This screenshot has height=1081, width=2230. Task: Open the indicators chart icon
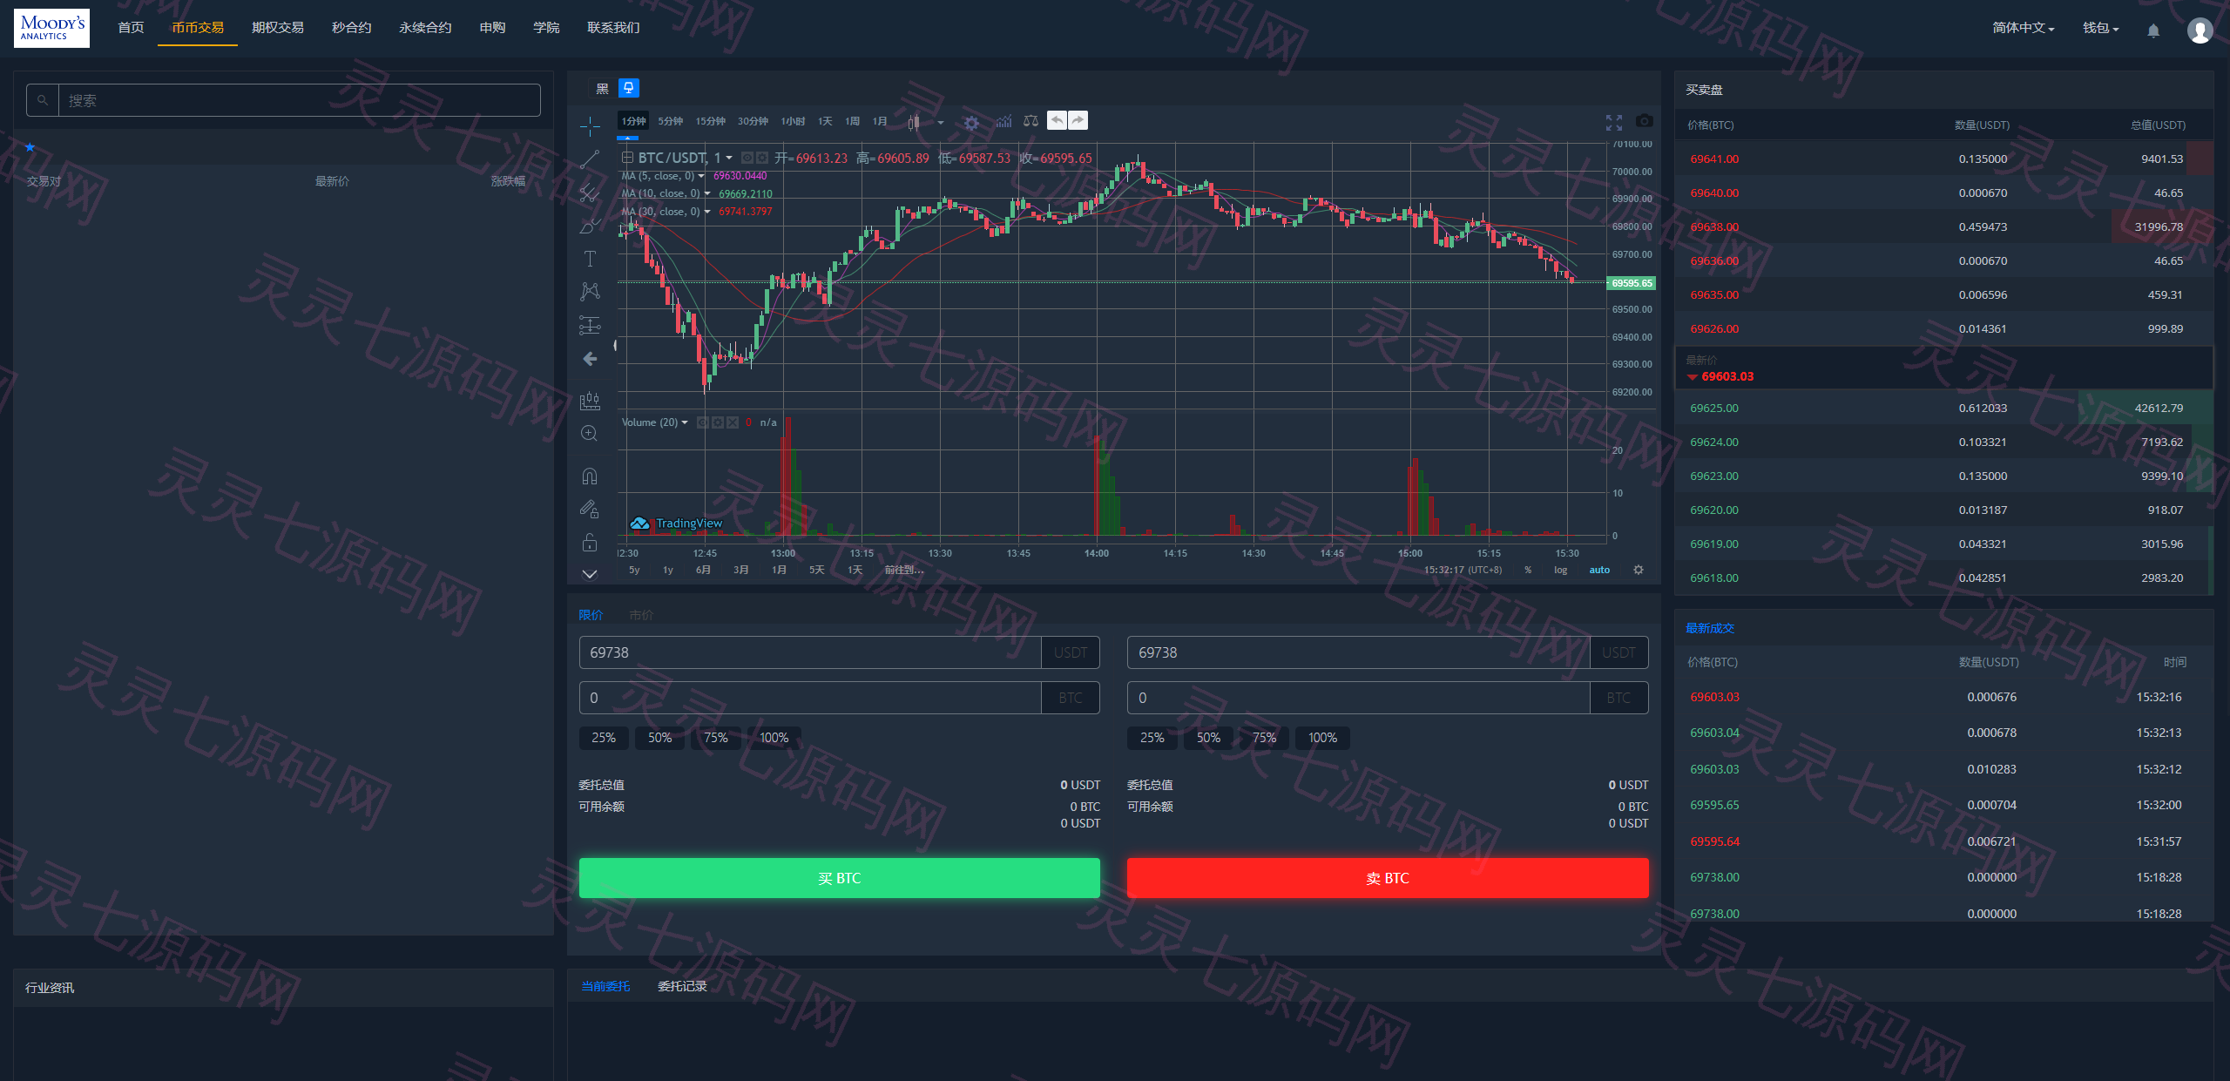(1003, 121)
